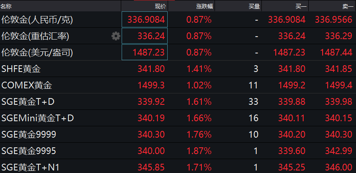
Task: Sort by 买量 column header
Action: [254, 7]
